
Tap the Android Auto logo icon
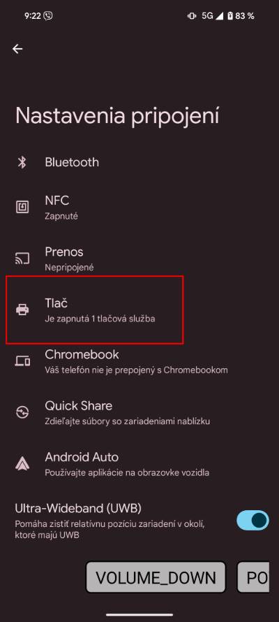coord(22,463)
